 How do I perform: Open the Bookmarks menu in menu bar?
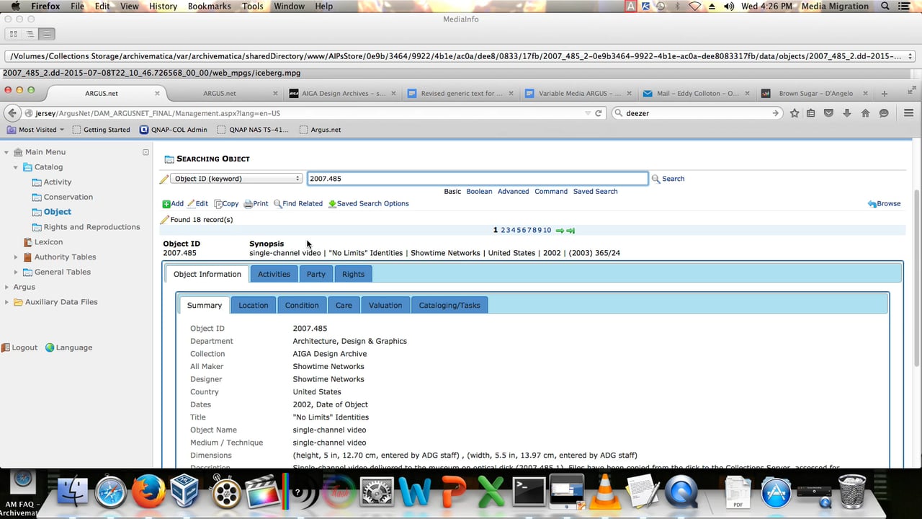pyautogui.click(x=210, y=6)
